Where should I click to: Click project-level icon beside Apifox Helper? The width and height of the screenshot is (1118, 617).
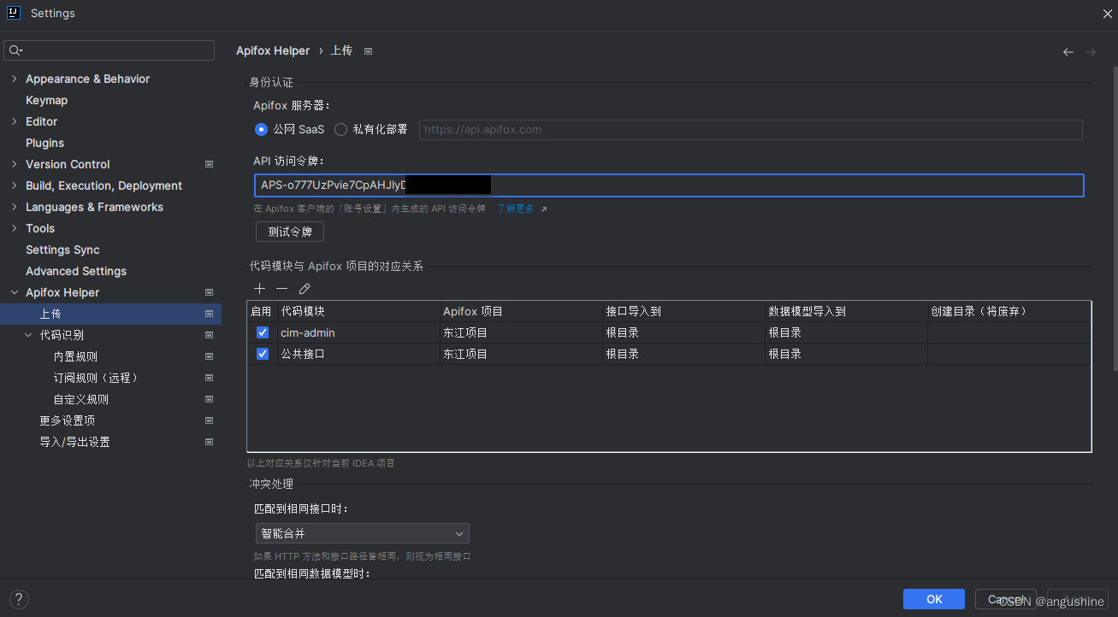pos(209,292)
